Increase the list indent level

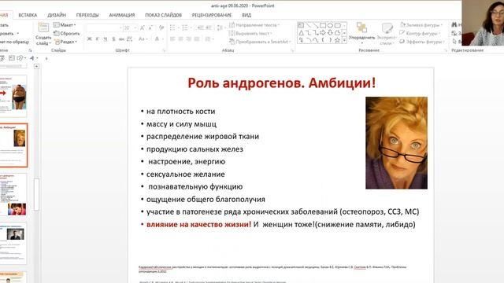coord(209,28)
